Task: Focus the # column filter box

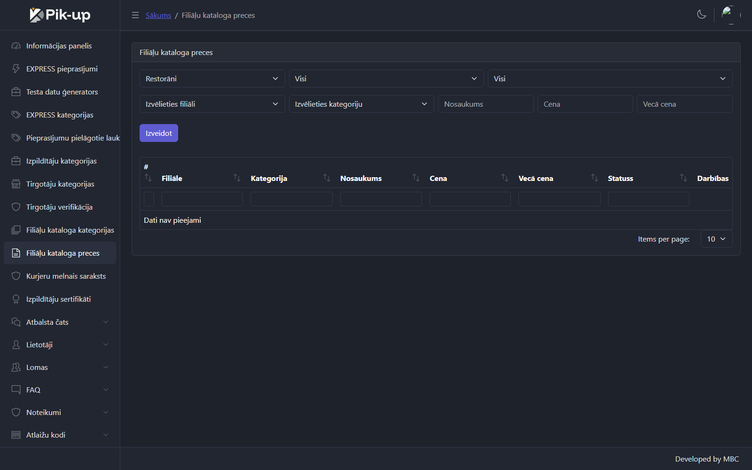Action: (149, 199)
